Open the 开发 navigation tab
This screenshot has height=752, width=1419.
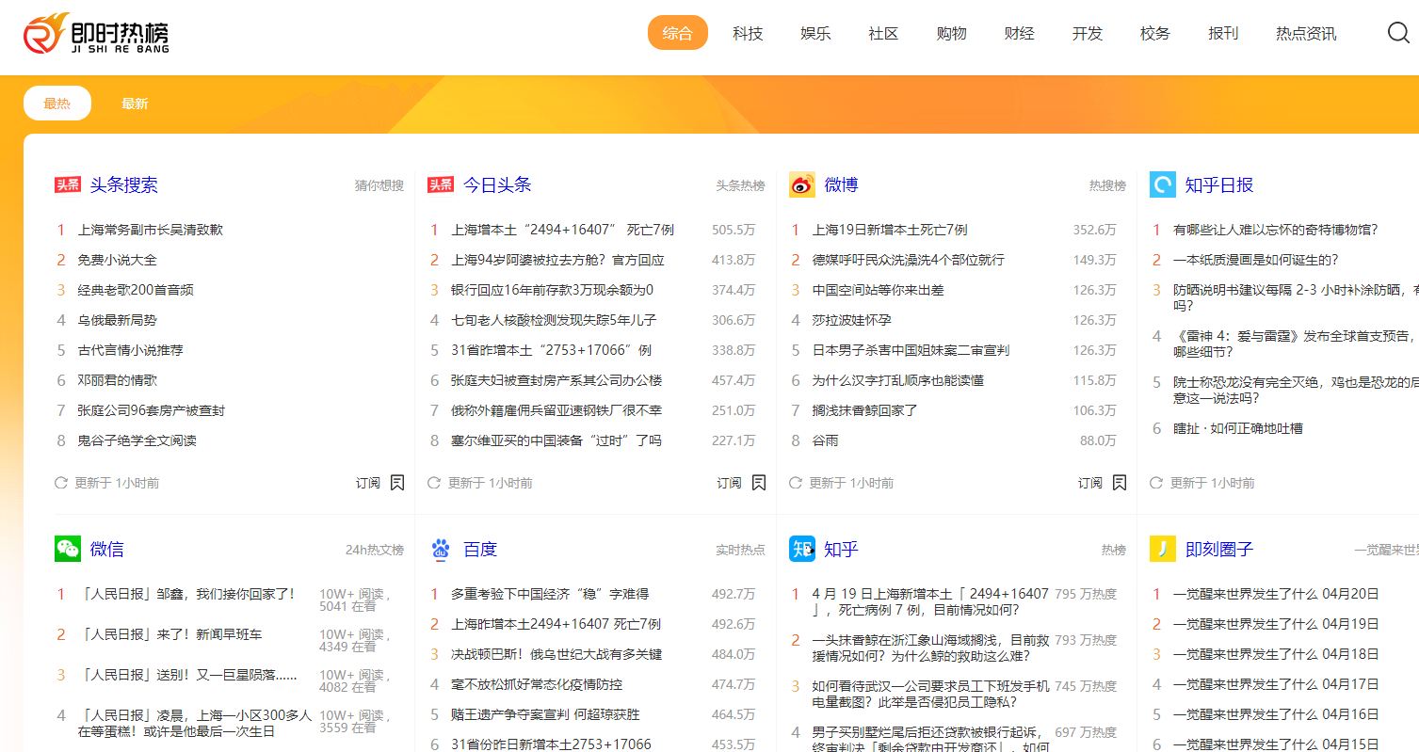[1087, 33]
